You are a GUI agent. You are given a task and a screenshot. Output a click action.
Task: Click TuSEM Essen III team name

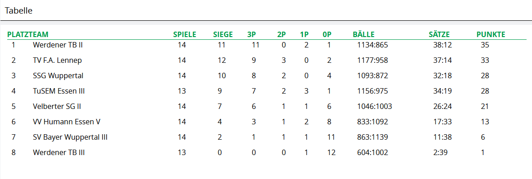59,91
